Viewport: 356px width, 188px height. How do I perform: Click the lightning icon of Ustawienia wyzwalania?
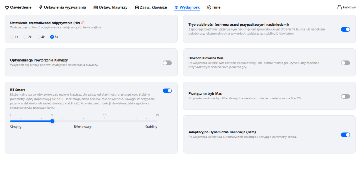pos(41,7)
